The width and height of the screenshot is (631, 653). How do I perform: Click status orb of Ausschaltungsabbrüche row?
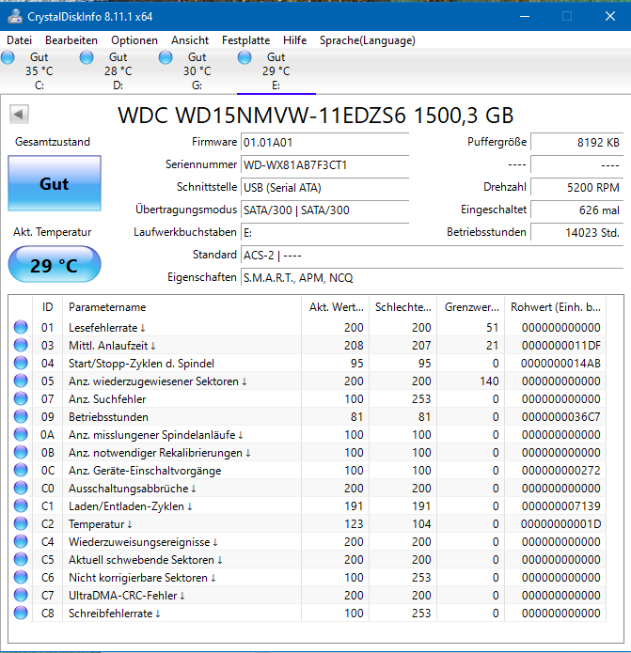tap(21, 488)
